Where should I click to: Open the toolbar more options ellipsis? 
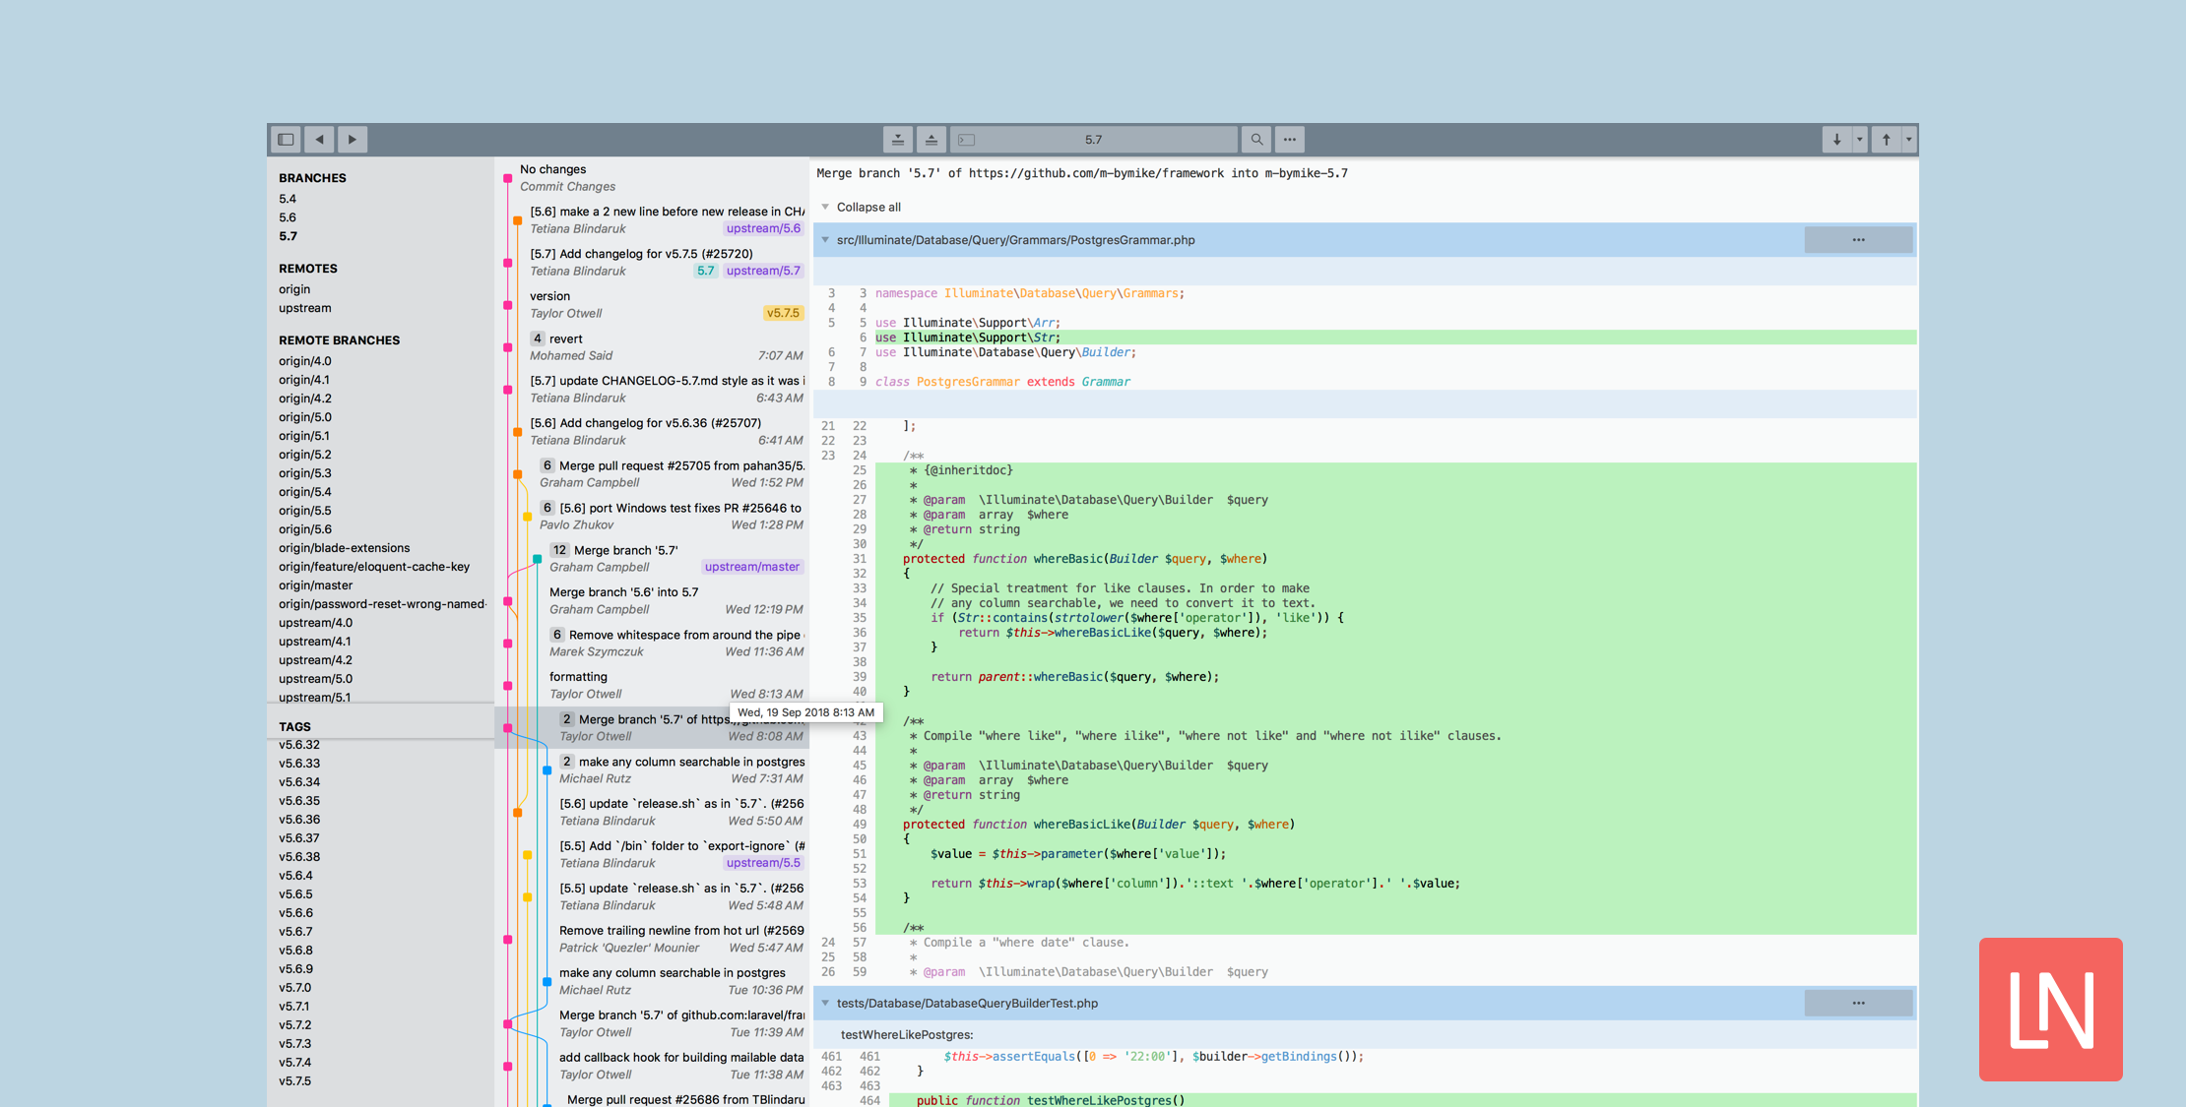coord(1289,139)
